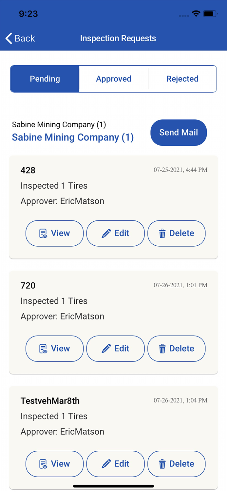Click the View button on request 720

pyautogui.click(x=54, y=349)
